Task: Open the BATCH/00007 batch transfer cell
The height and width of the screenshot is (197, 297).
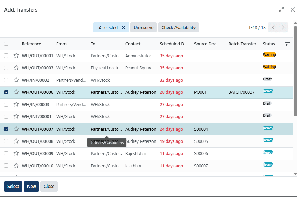Action: [241, 92]
